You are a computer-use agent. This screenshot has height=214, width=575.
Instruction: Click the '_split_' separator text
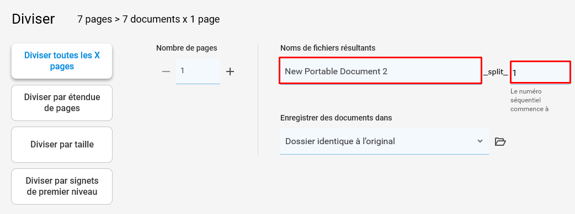pos(496,73)
